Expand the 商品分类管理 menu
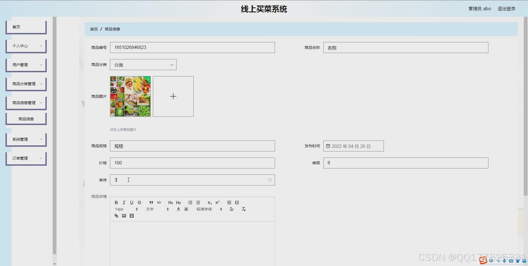 tap(26, 84)
